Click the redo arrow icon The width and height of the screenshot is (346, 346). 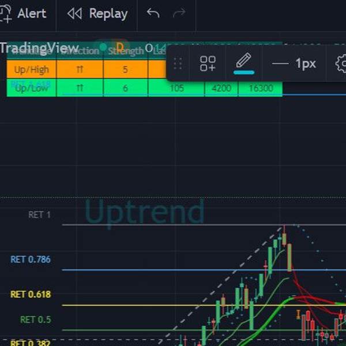[x=179, y=13]
